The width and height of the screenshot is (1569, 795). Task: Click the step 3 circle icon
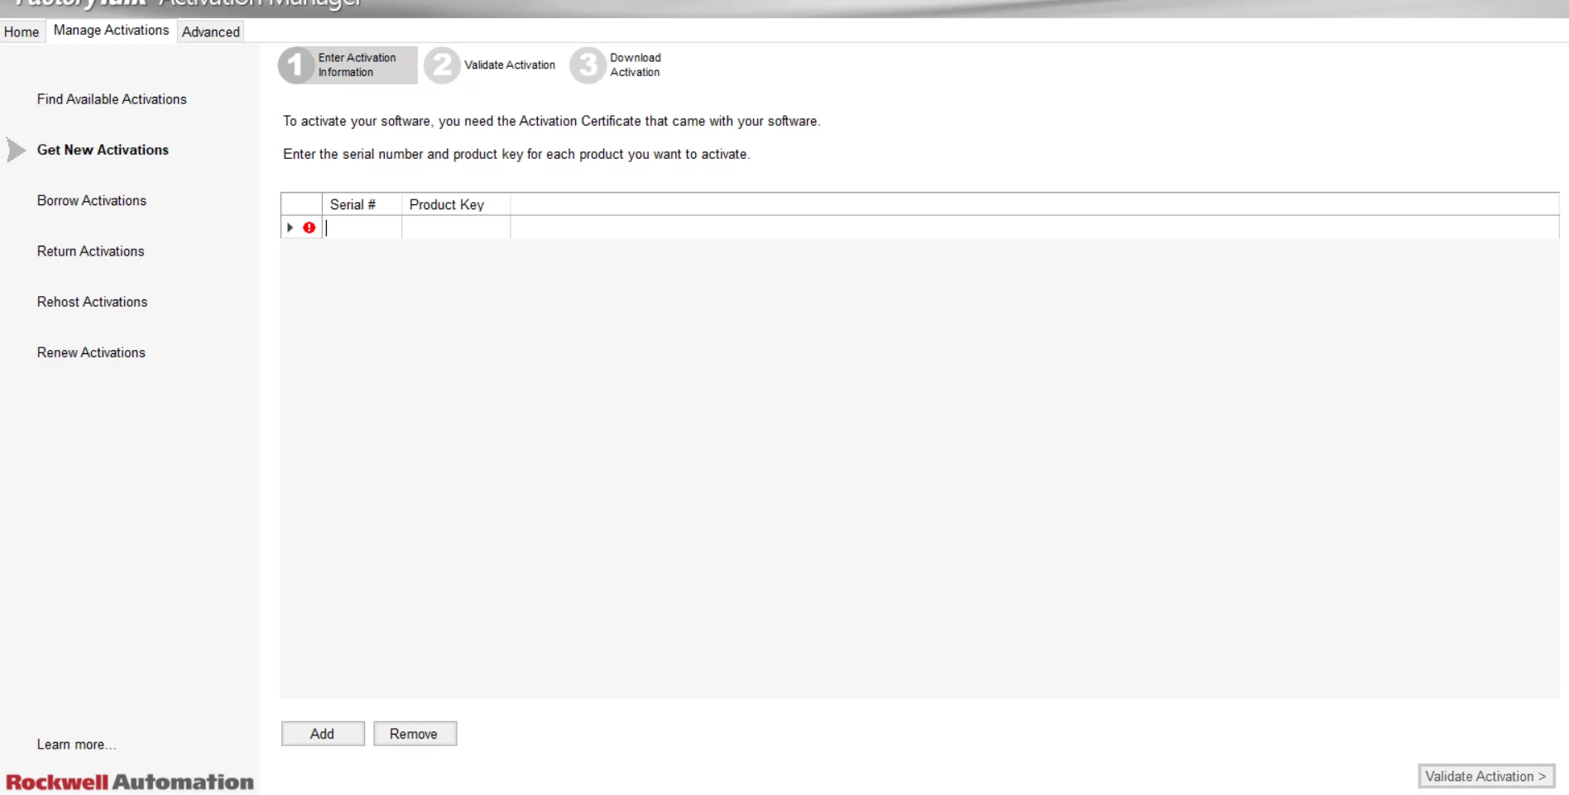[588, 65]
